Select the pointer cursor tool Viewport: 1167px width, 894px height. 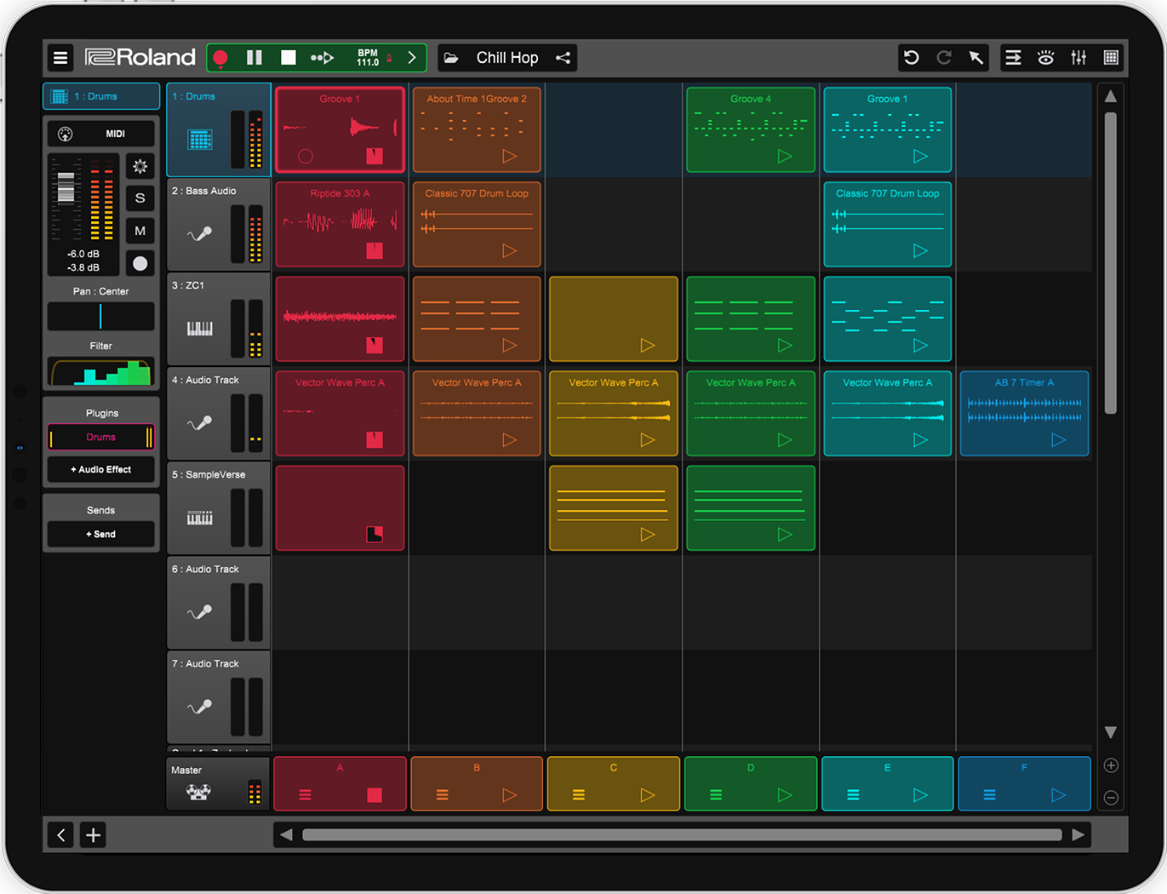coord(976,58)
